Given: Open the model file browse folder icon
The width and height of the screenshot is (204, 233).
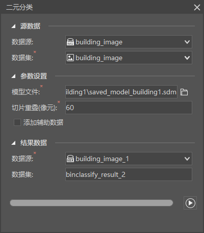Looking at the screenshot, I should point(184,92).
